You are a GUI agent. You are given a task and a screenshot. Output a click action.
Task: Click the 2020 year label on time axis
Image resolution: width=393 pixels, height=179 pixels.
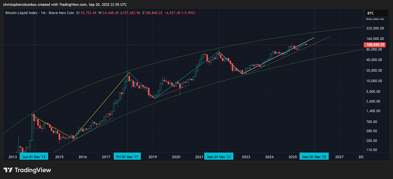click(x=176, y=157)
